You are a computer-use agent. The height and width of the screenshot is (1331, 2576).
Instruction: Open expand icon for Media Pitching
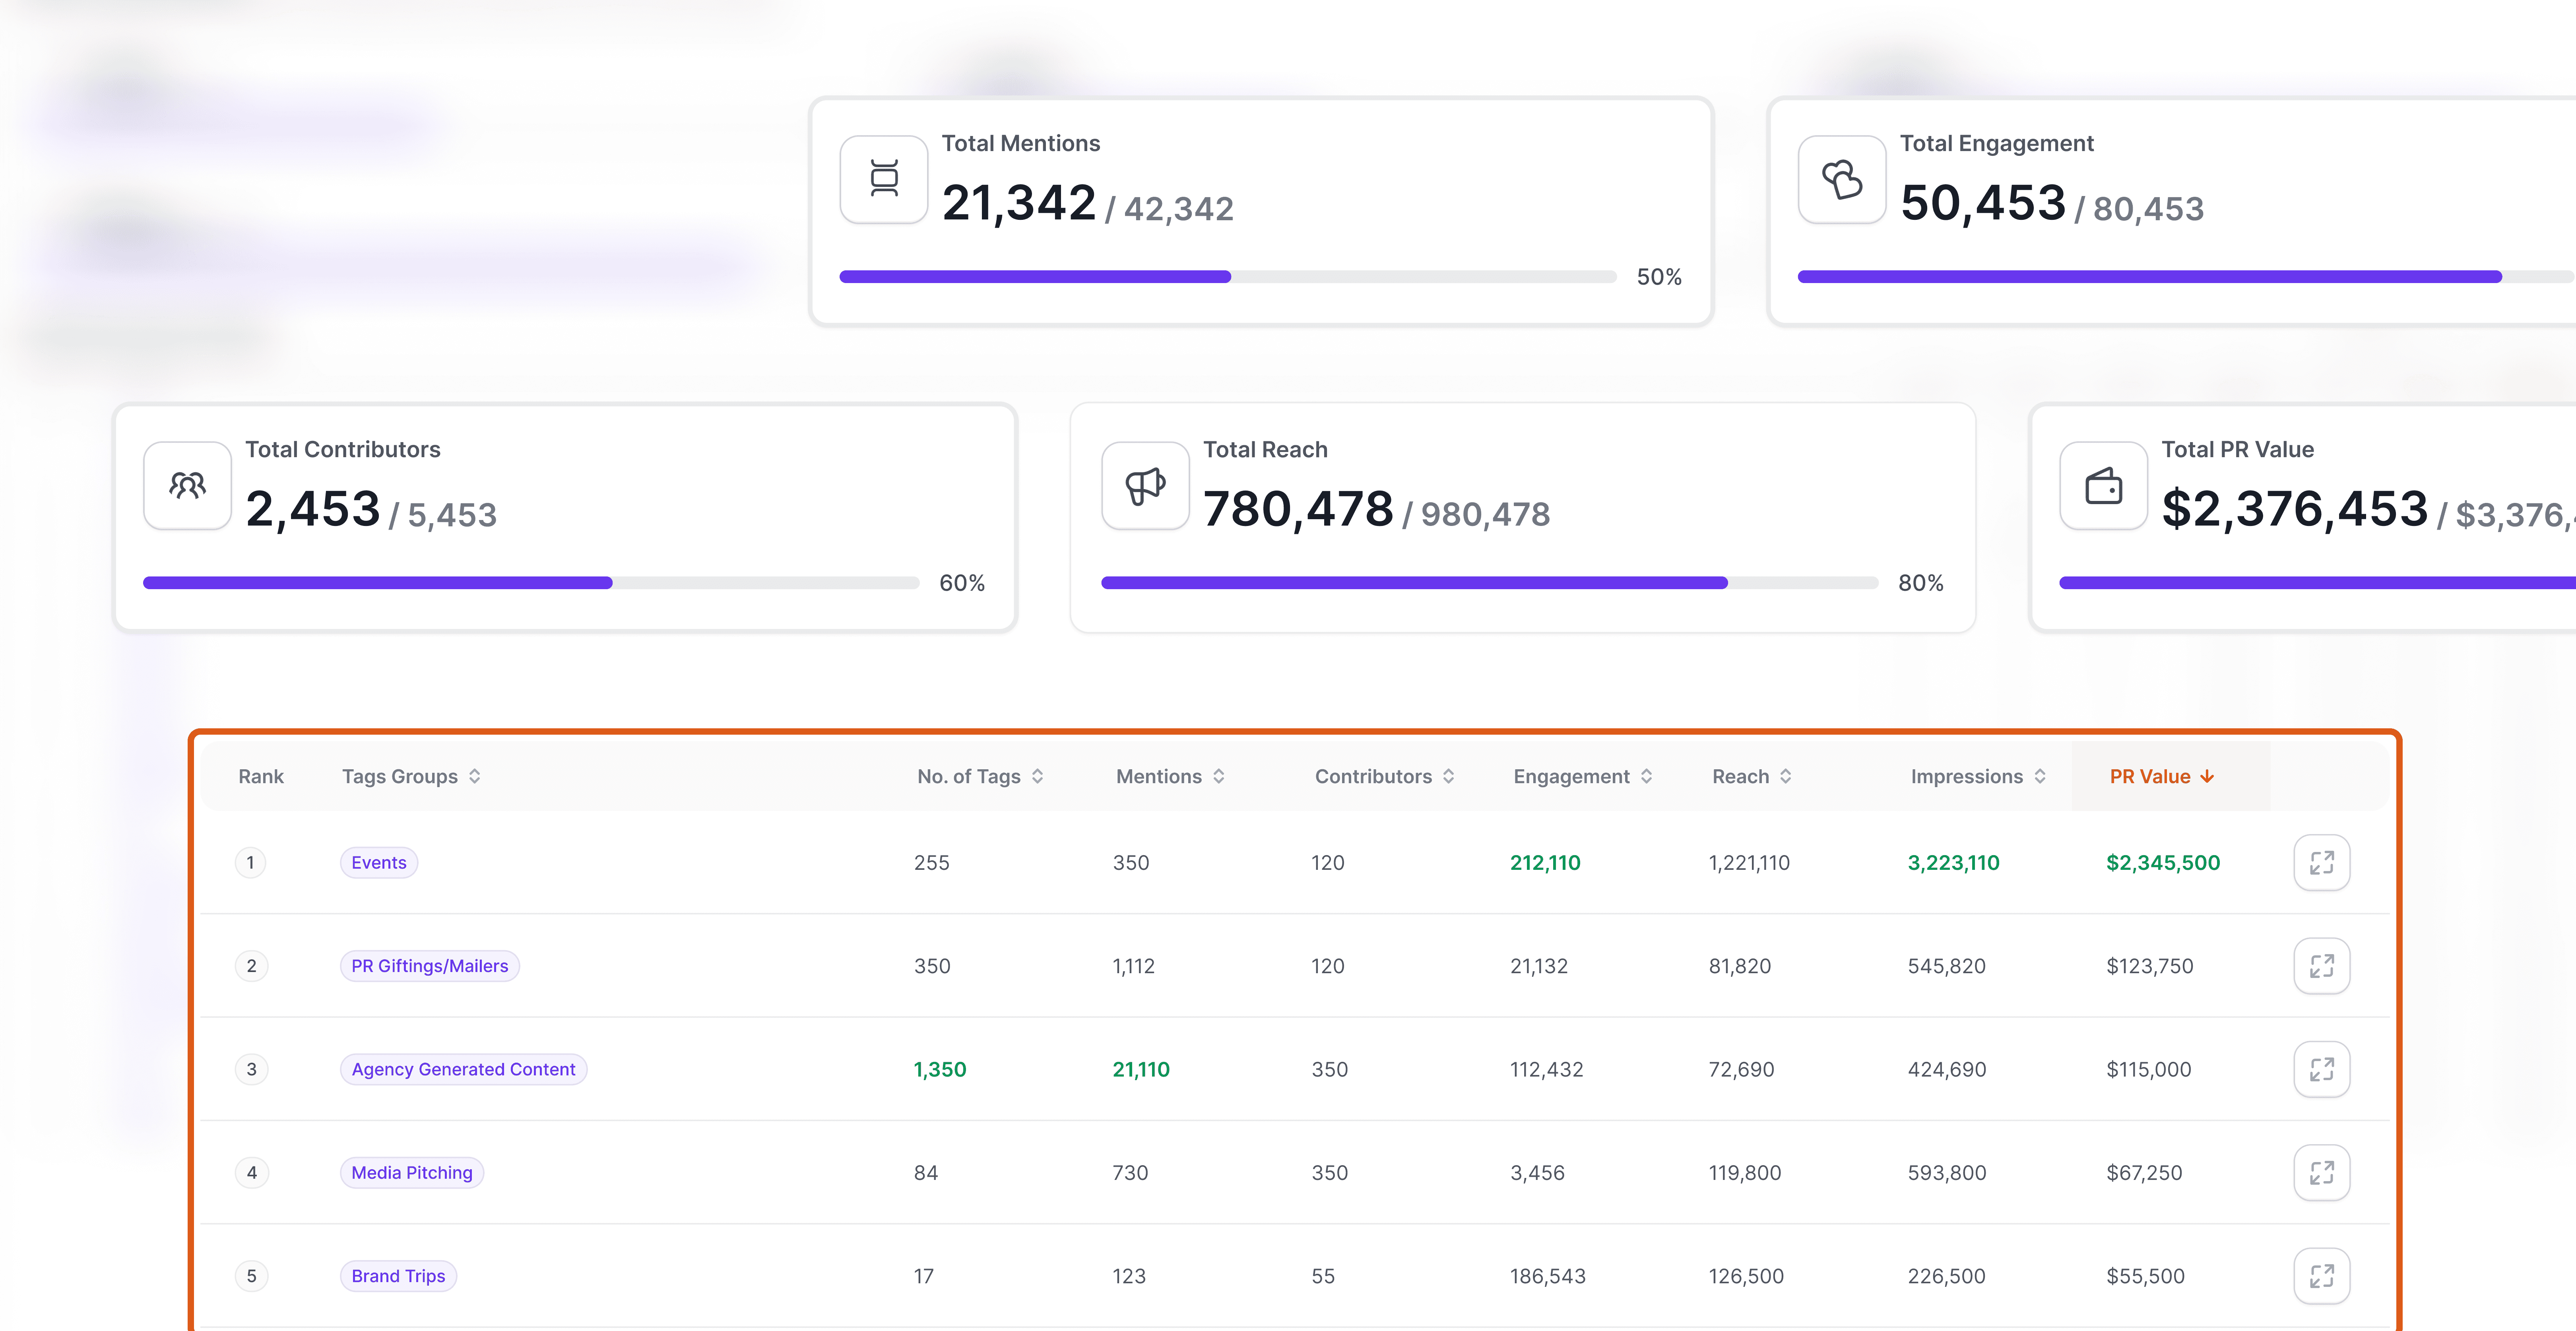pyautogui.click(x=2321, y=1172)
